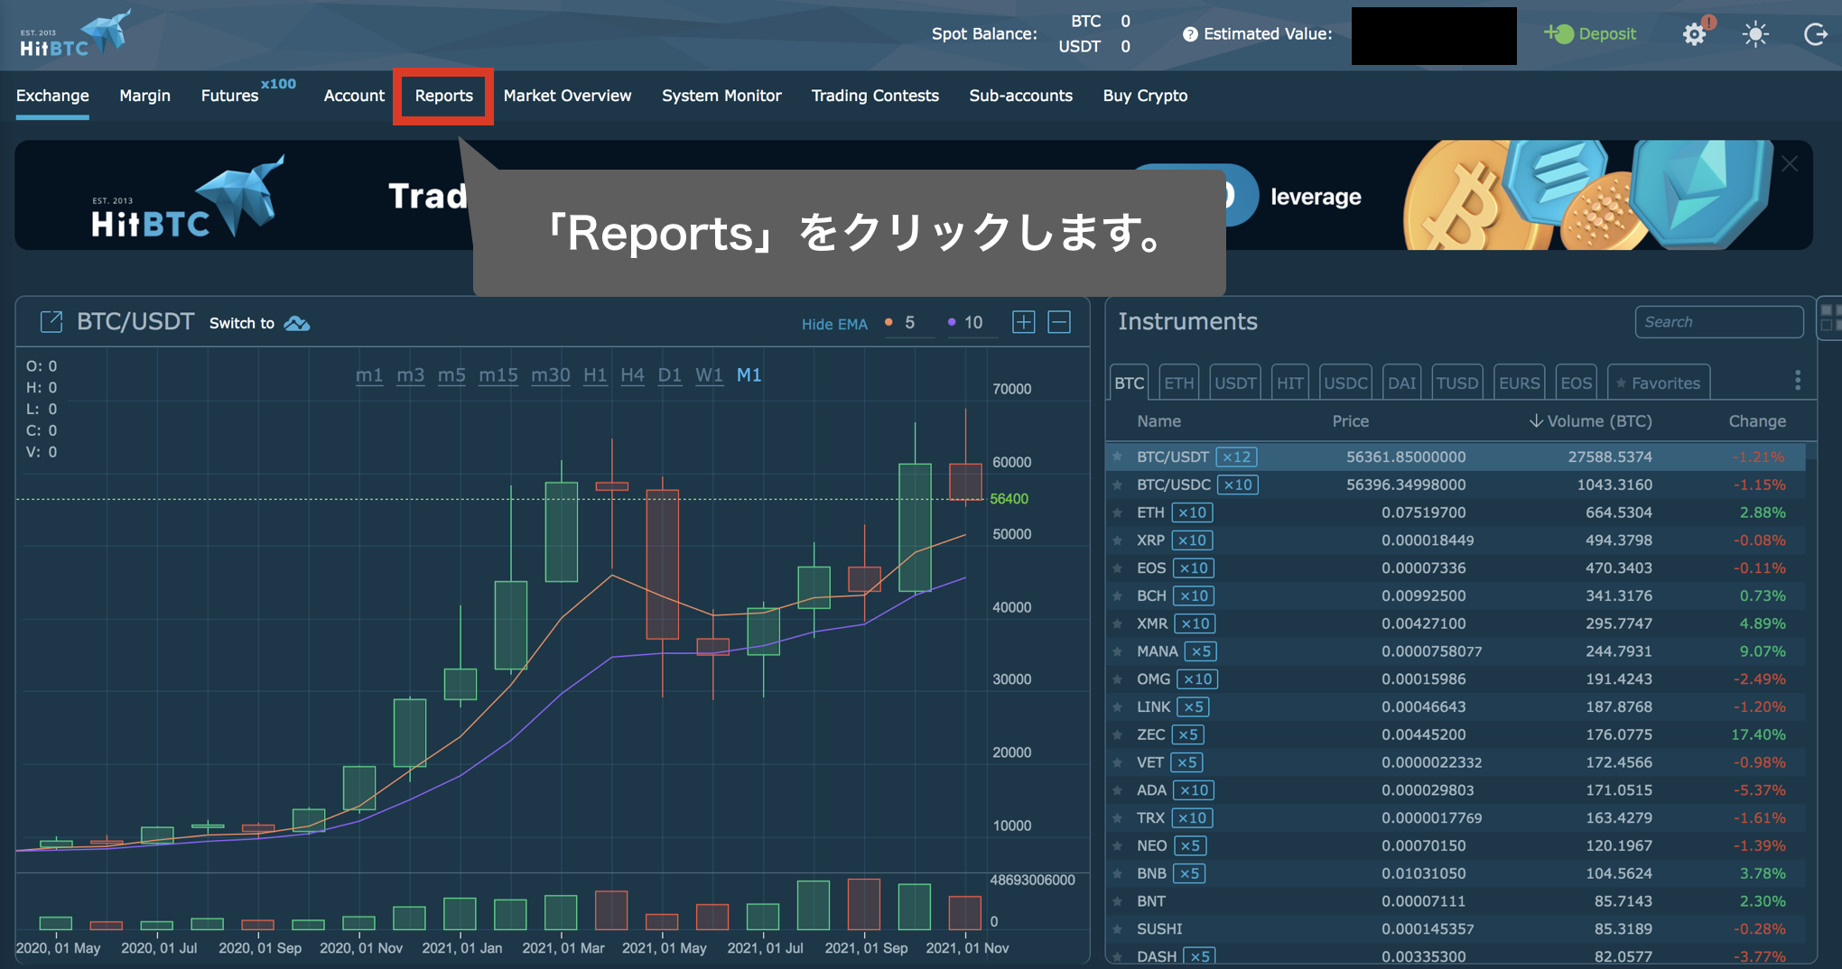Click the Estimated Value help icon

click(1191, 34)
